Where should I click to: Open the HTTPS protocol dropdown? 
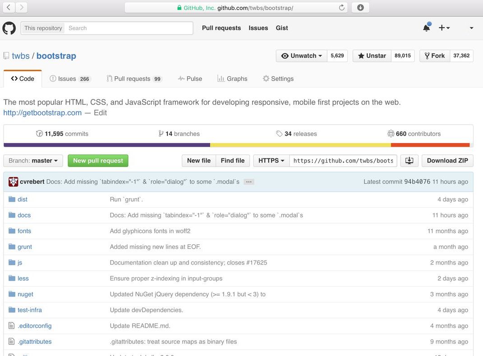click(271, 161)
